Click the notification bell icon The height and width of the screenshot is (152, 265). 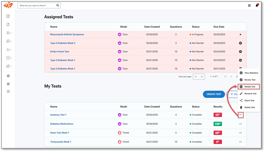point(257,6)
